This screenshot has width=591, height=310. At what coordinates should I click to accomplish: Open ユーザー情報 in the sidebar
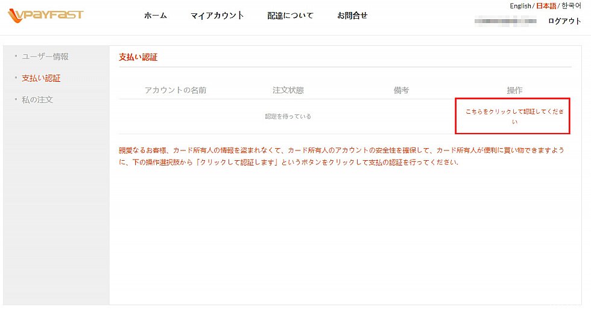[x=45, y=57]
